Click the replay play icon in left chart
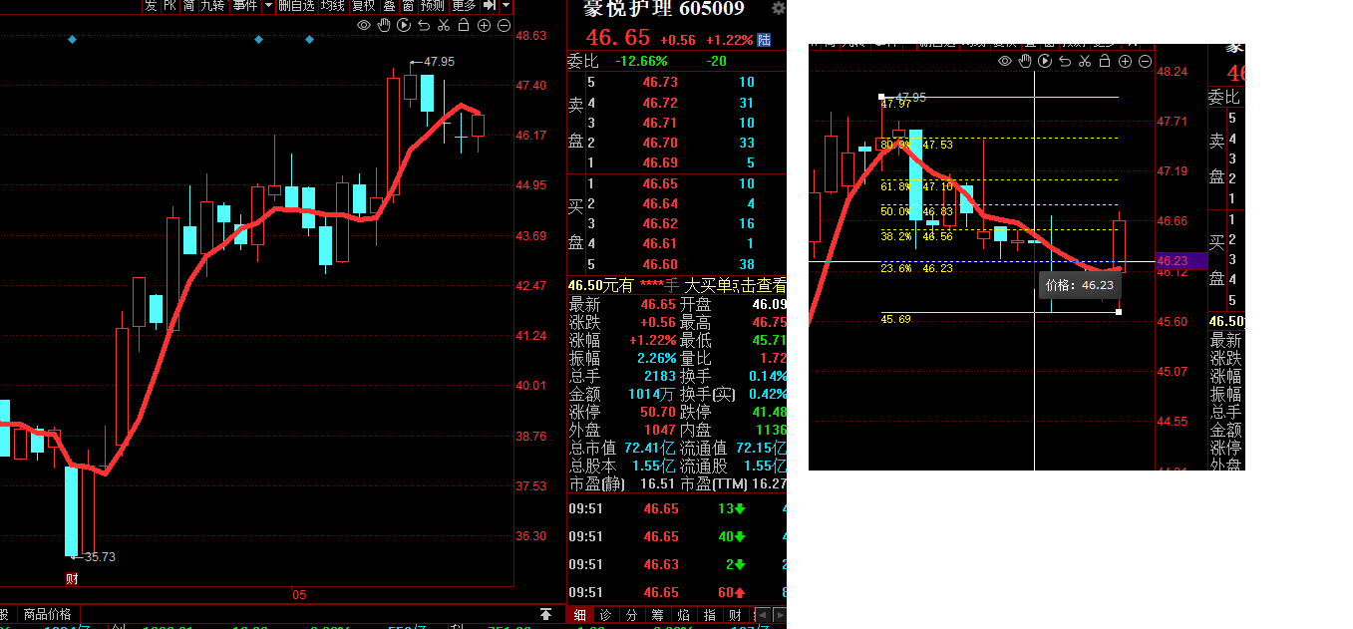The image size is (1353, 629). tap(403, 25)
